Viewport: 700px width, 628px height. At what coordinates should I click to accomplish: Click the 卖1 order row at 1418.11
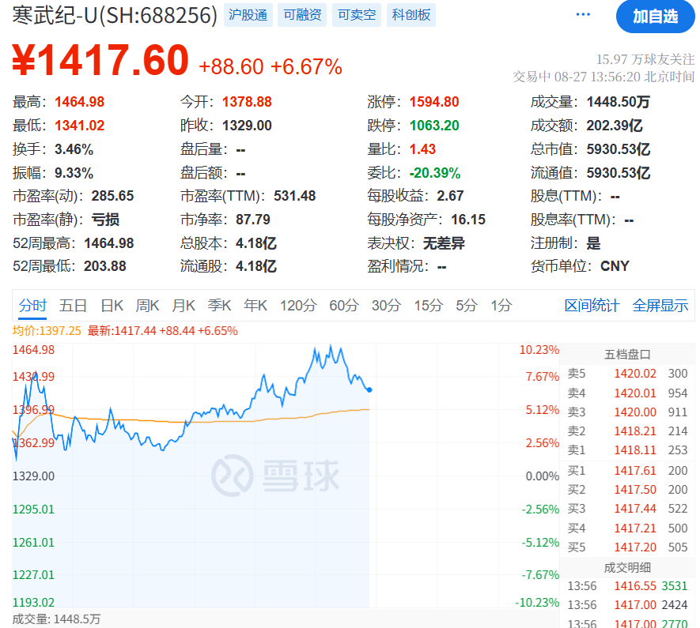tap(627, 450)
